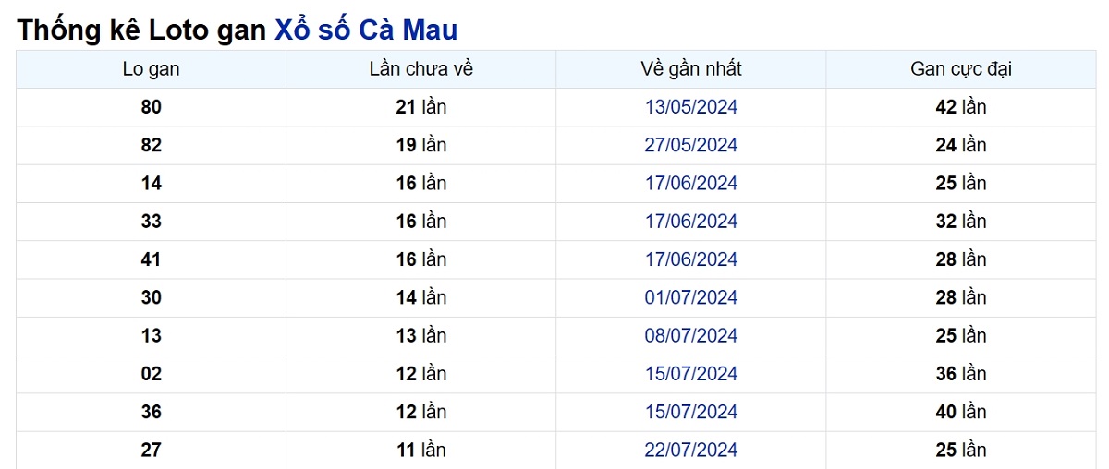Open the 13/05/2024 date link
The height and width of the screenshot is (469, 1109).
pyautogui.click(x=691, y=107)
